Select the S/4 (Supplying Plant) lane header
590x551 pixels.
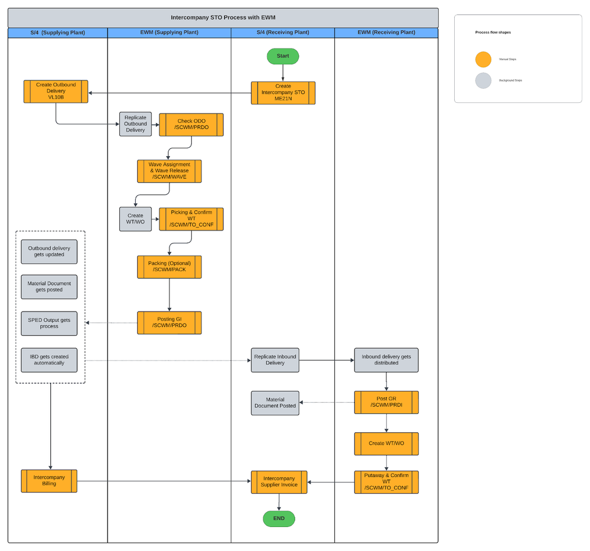tap(57, 33)
